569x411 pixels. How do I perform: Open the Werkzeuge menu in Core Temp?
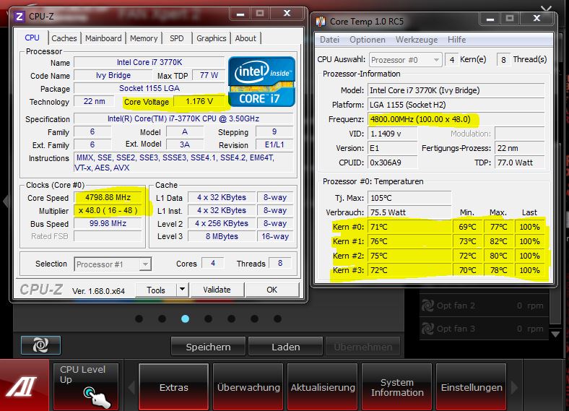coord(417,40)
